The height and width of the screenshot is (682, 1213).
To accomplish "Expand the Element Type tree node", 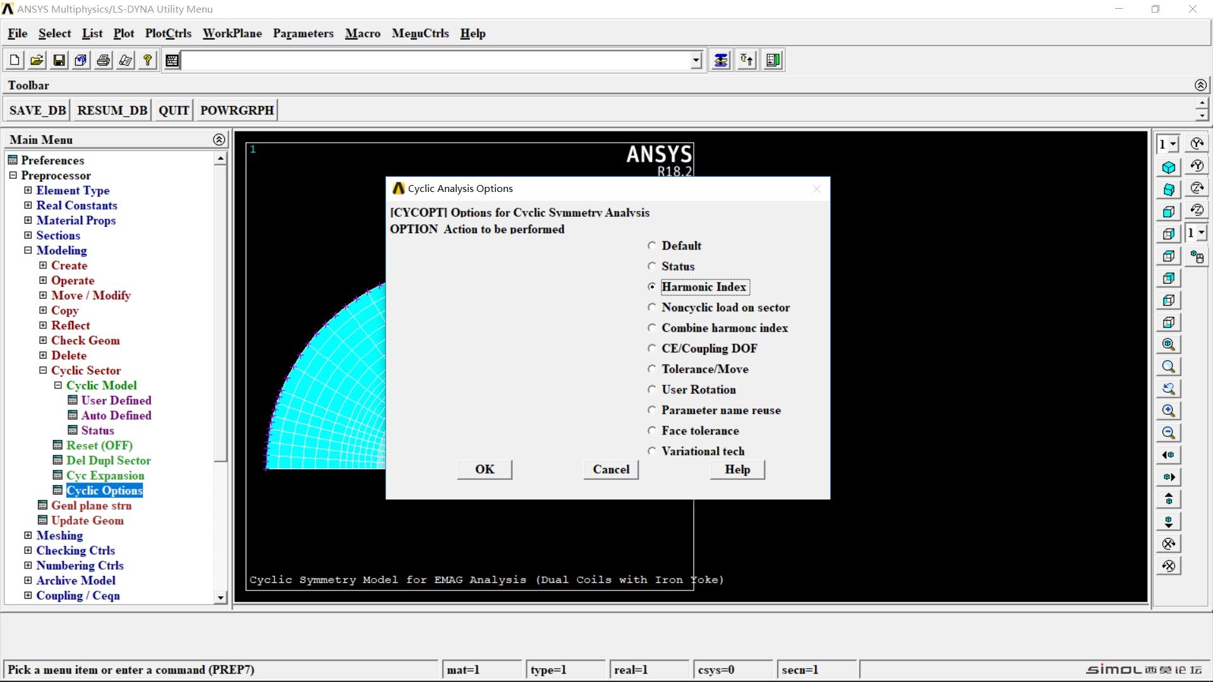I will point(28,190).
